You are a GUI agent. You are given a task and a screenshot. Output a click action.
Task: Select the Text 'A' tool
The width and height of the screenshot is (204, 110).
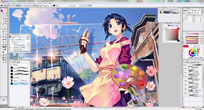[6, 57]
